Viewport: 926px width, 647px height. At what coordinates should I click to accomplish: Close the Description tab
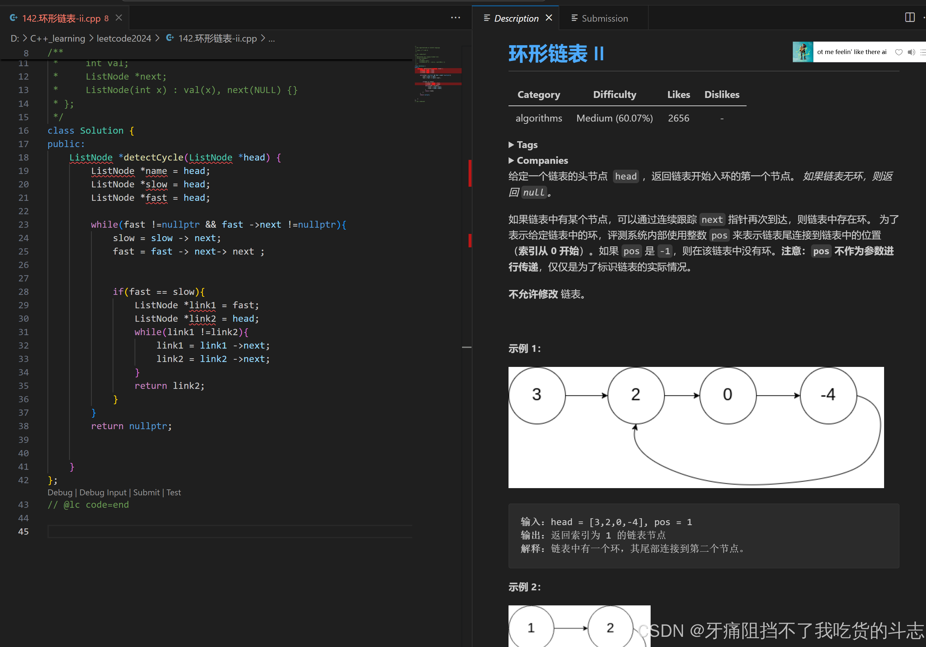(549, 18)
